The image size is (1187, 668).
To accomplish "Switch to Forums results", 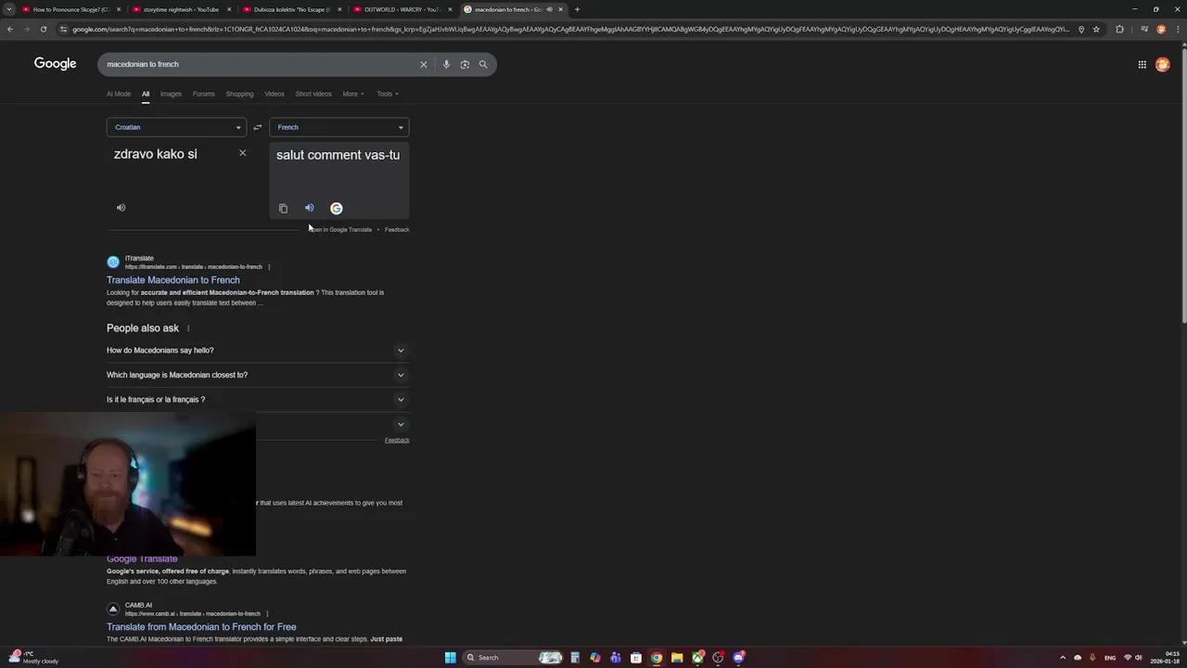I will tap(203, 94).
